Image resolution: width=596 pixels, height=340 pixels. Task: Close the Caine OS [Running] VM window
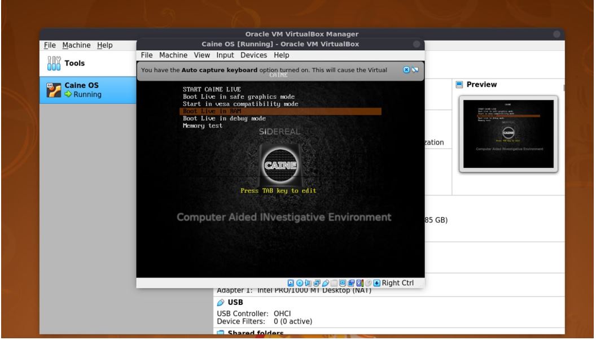(x=417, y=44)
